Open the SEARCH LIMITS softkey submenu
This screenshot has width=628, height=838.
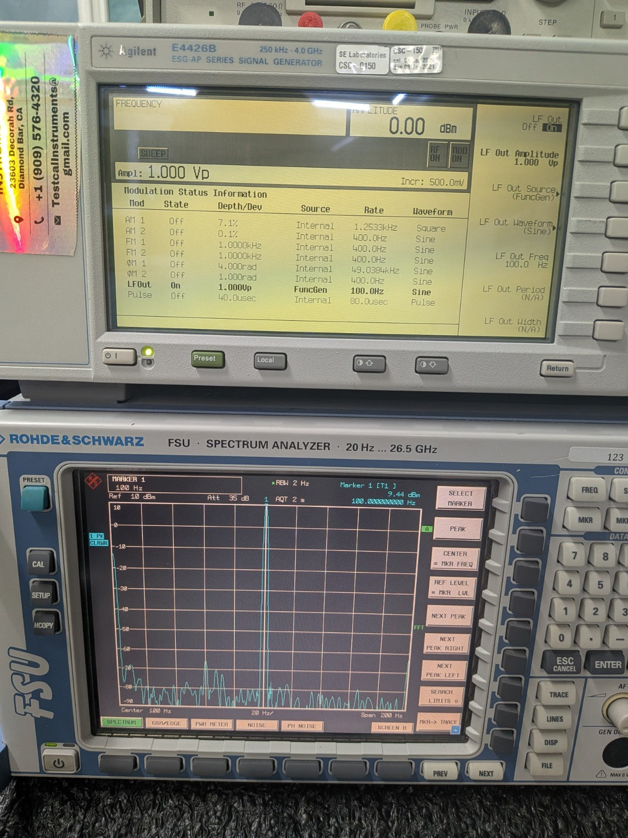[x=441, y=696]
